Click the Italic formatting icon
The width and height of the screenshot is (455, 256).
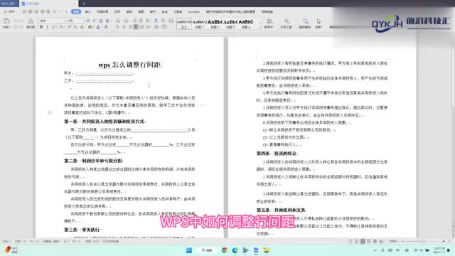tap(47, 27)
